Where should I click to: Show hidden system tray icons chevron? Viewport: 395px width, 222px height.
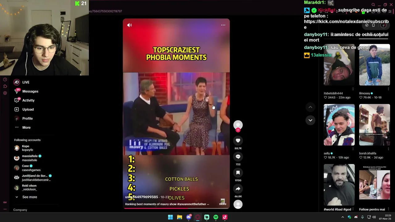click(343, 217)
